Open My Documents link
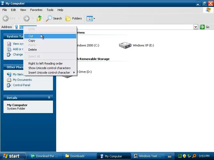214x160 pixels. 22,80
